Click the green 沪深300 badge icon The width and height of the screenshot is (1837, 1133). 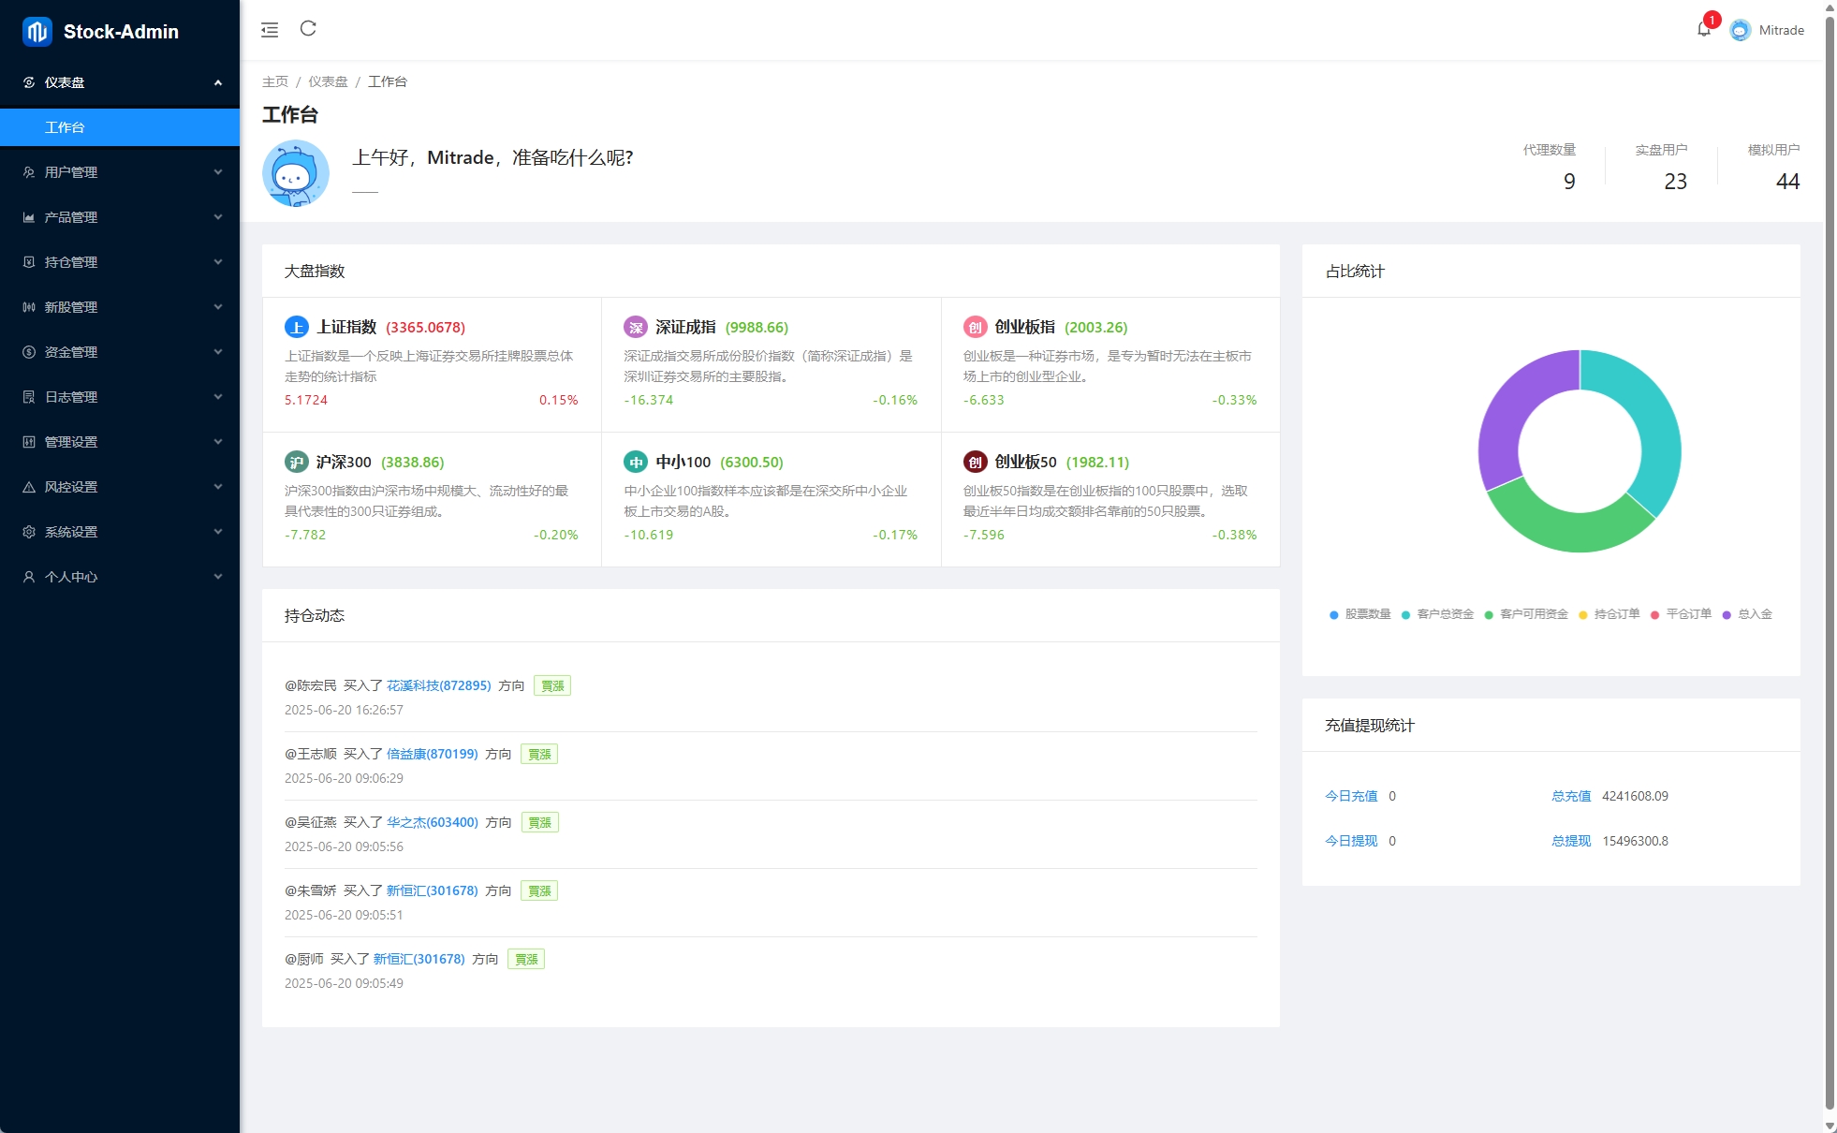click(296, 462)
